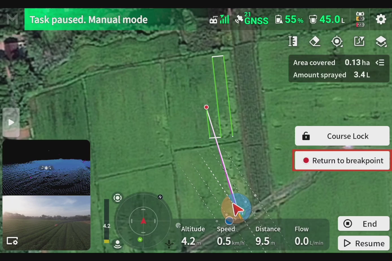Tap the M logo in top-left corner
392x261 pixels.
tap(12, 19)
